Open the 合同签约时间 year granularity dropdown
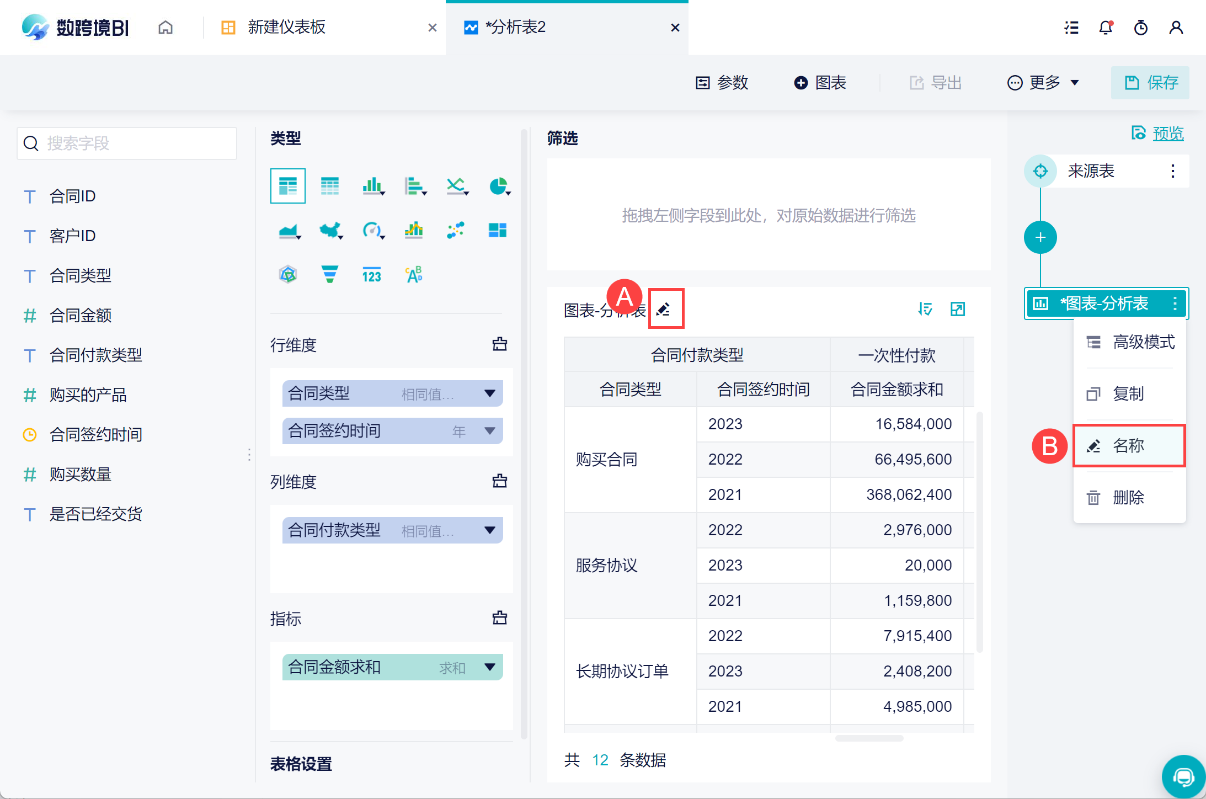Screen dimensions: 1206x799 pos(489,431)
